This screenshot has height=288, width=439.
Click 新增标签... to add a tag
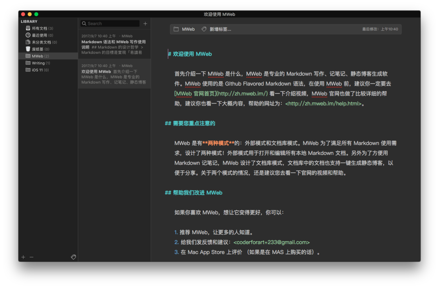220,29
